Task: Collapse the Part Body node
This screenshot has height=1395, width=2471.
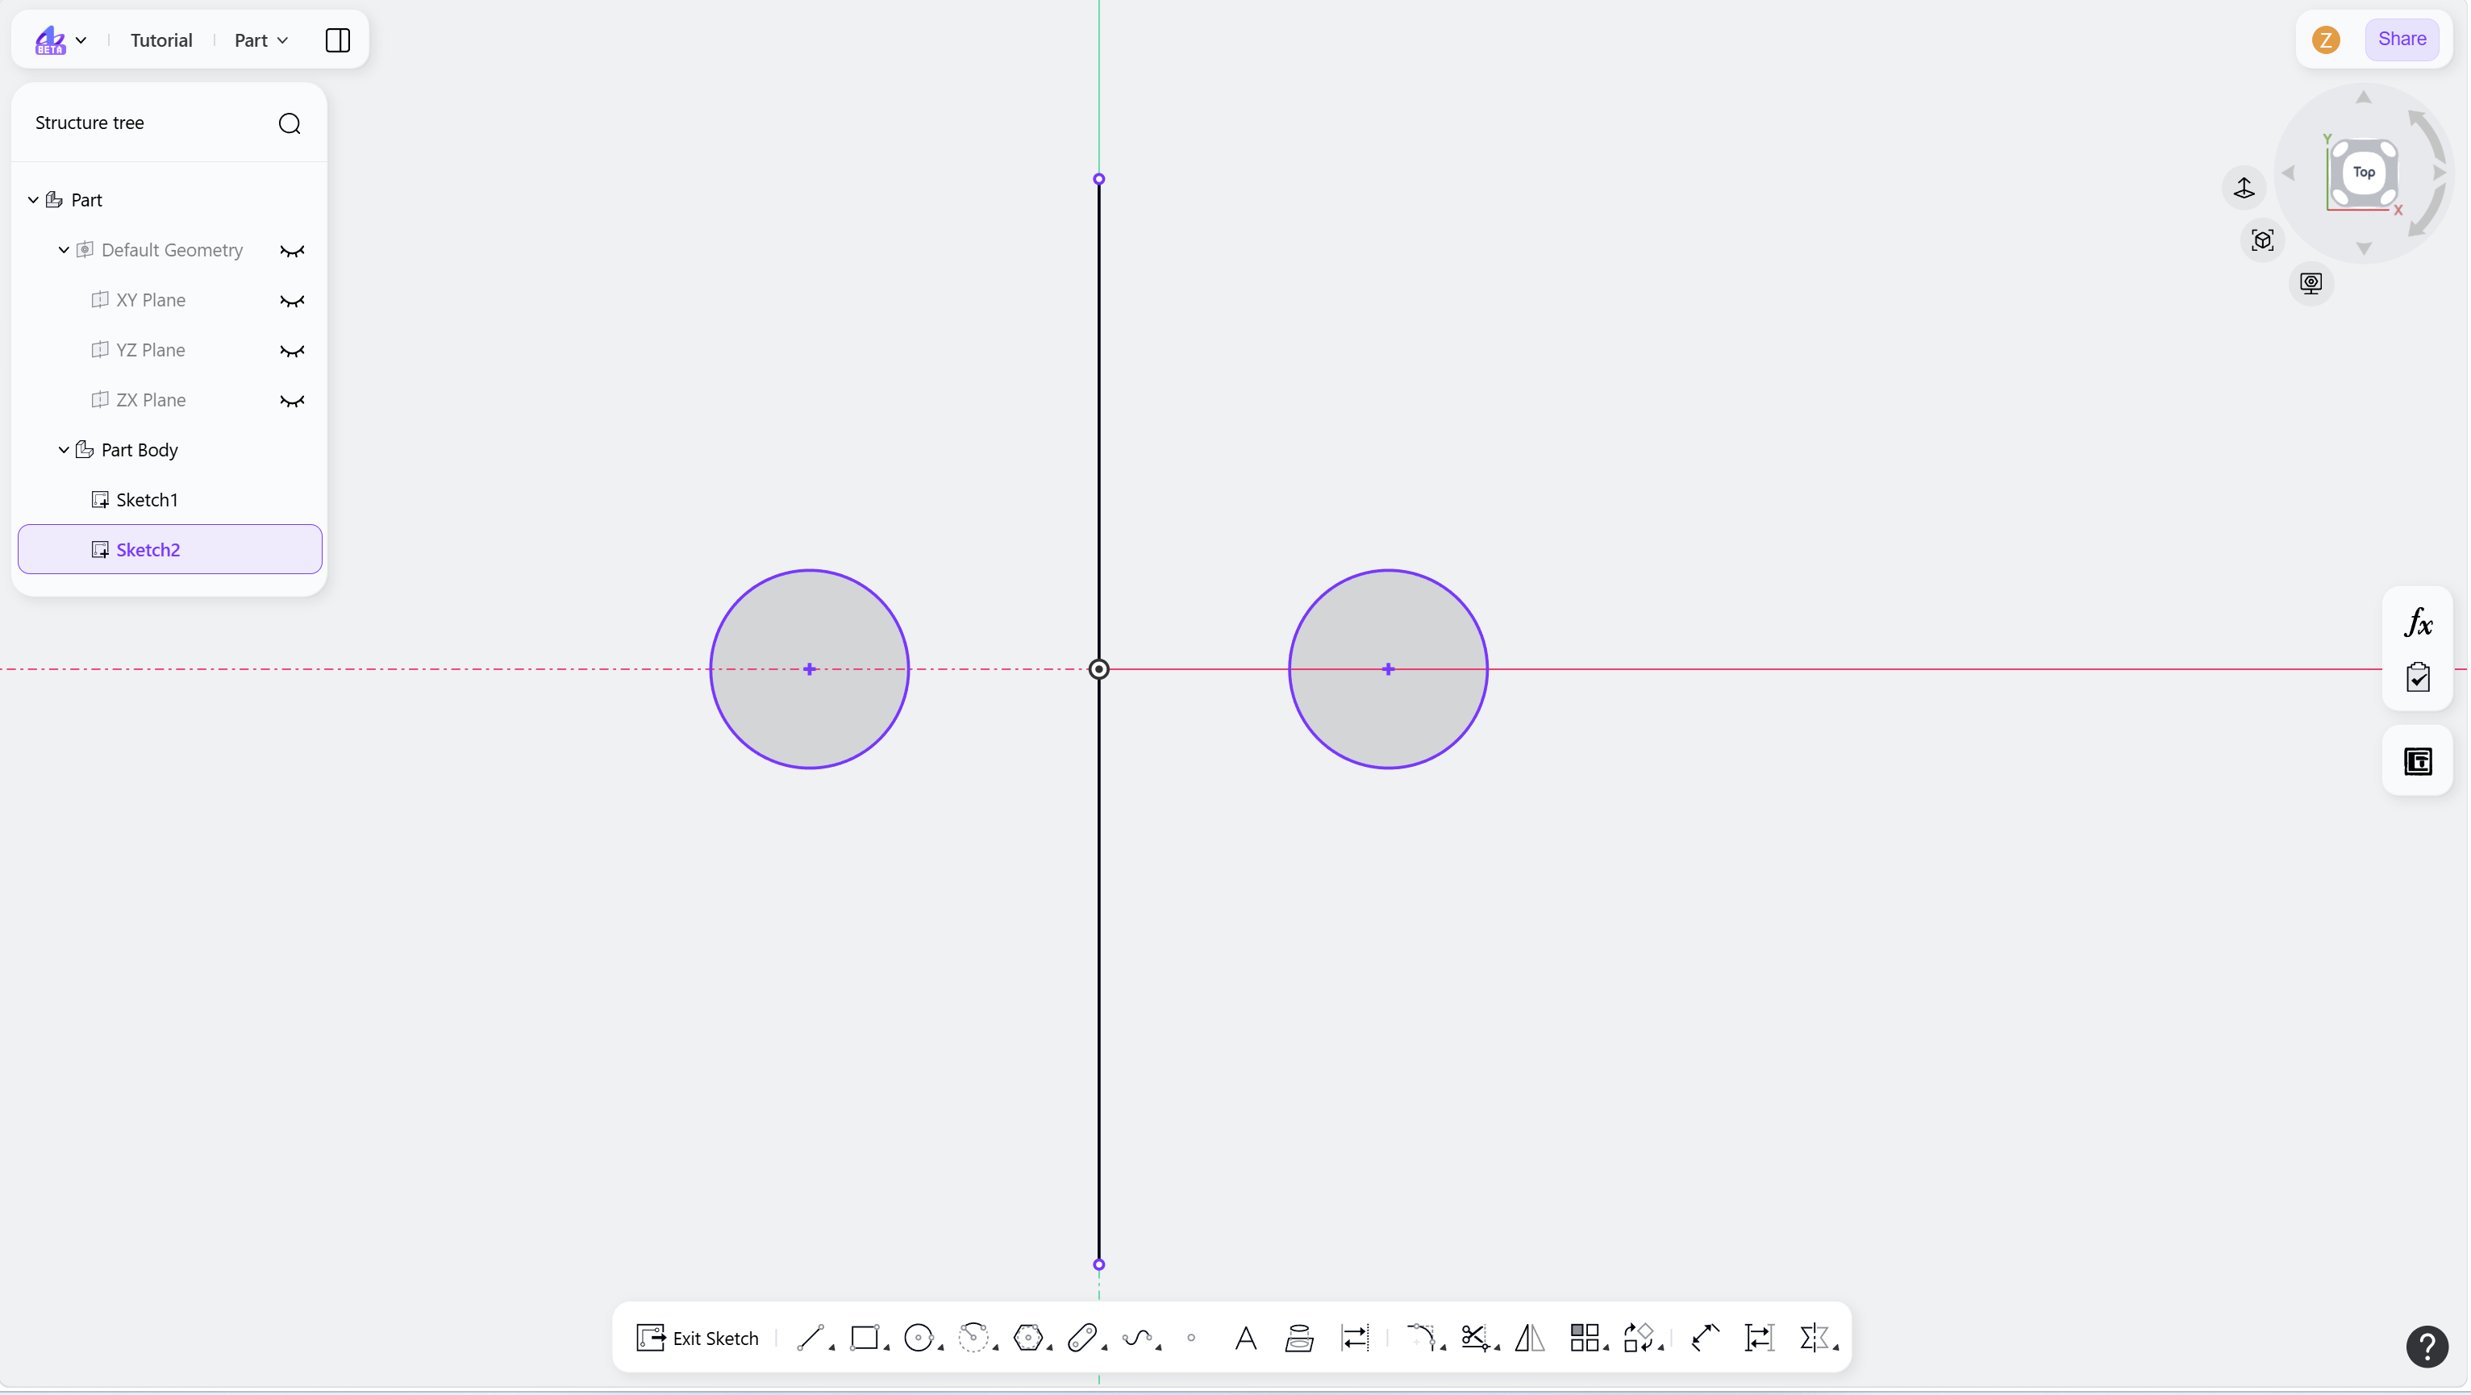Action: pos(65,449)
